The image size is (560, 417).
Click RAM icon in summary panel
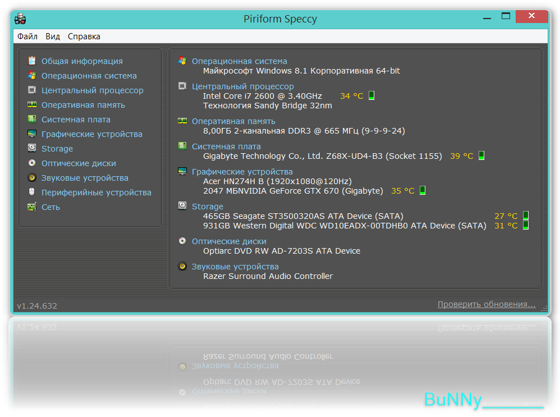[x=182, y=121]
